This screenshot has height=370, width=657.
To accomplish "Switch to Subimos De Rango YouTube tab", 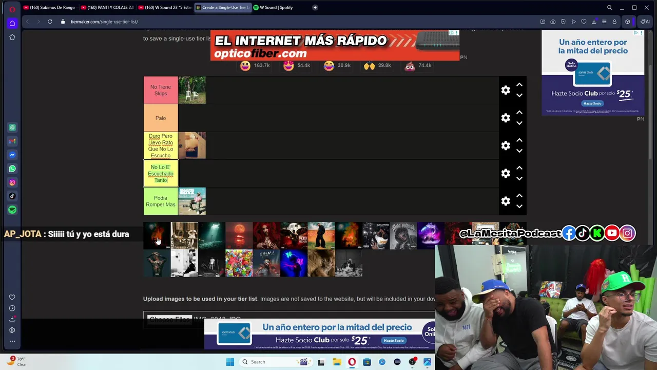I will pyautogui.click(x=50, y=8).
